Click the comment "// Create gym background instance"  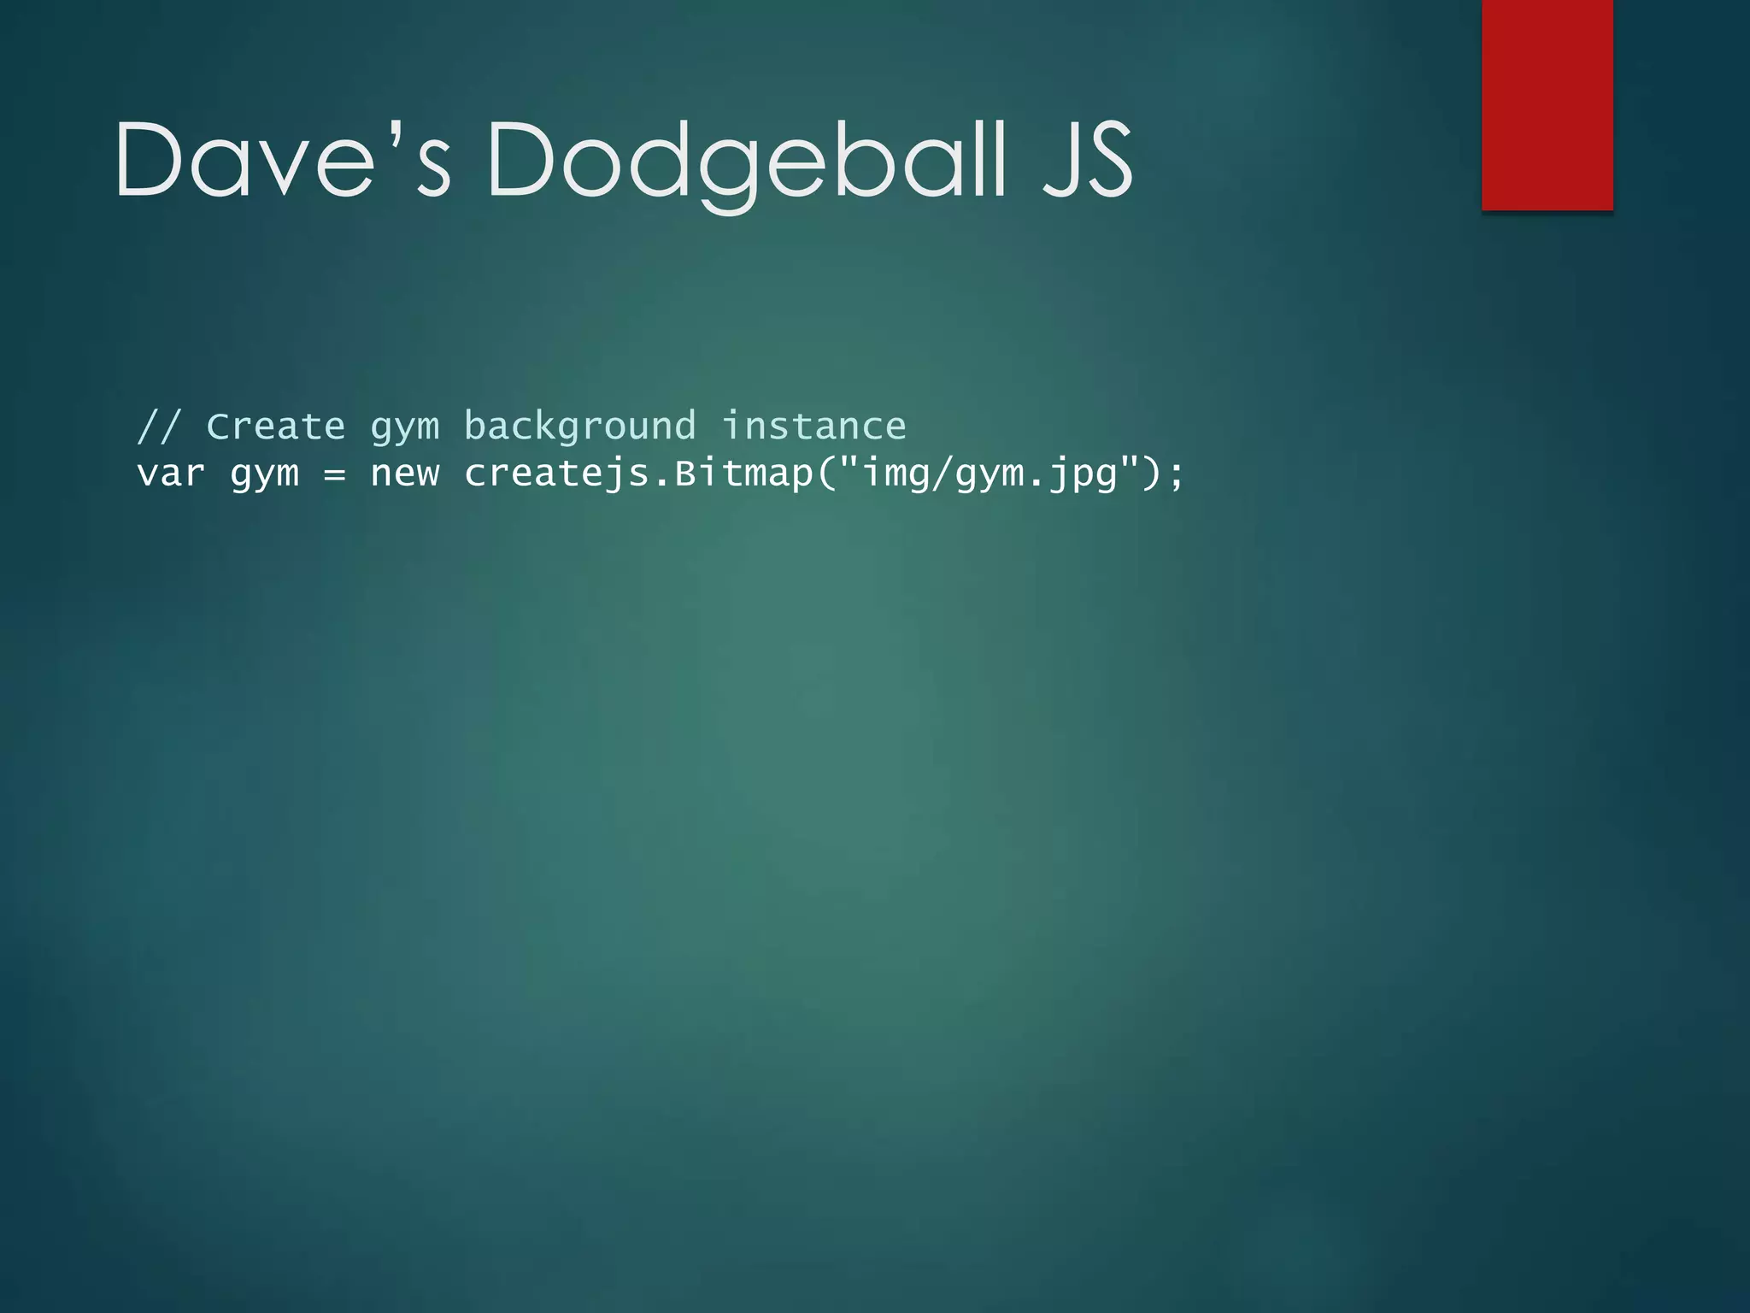point(521,427)
